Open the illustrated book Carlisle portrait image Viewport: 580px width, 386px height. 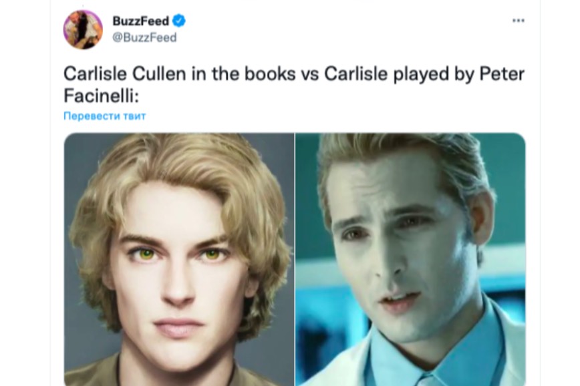pos(179,260)
